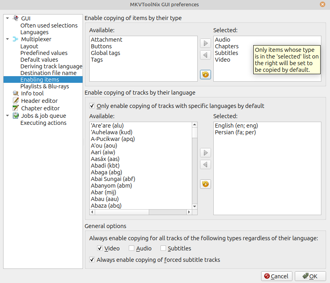Select Aasáx (aas) language

105,159
